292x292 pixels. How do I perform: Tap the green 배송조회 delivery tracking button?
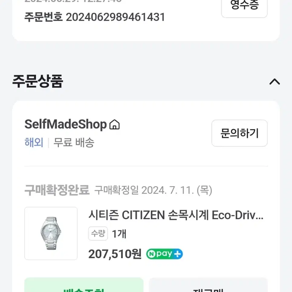(84, 285)
